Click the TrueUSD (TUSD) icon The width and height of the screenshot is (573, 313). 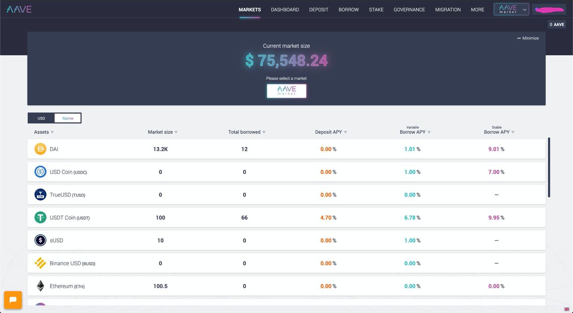(x=40, y=194)
